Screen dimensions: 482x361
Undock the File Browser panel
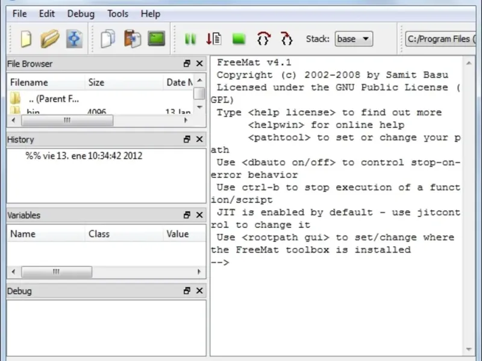click(x=187, y=64)
